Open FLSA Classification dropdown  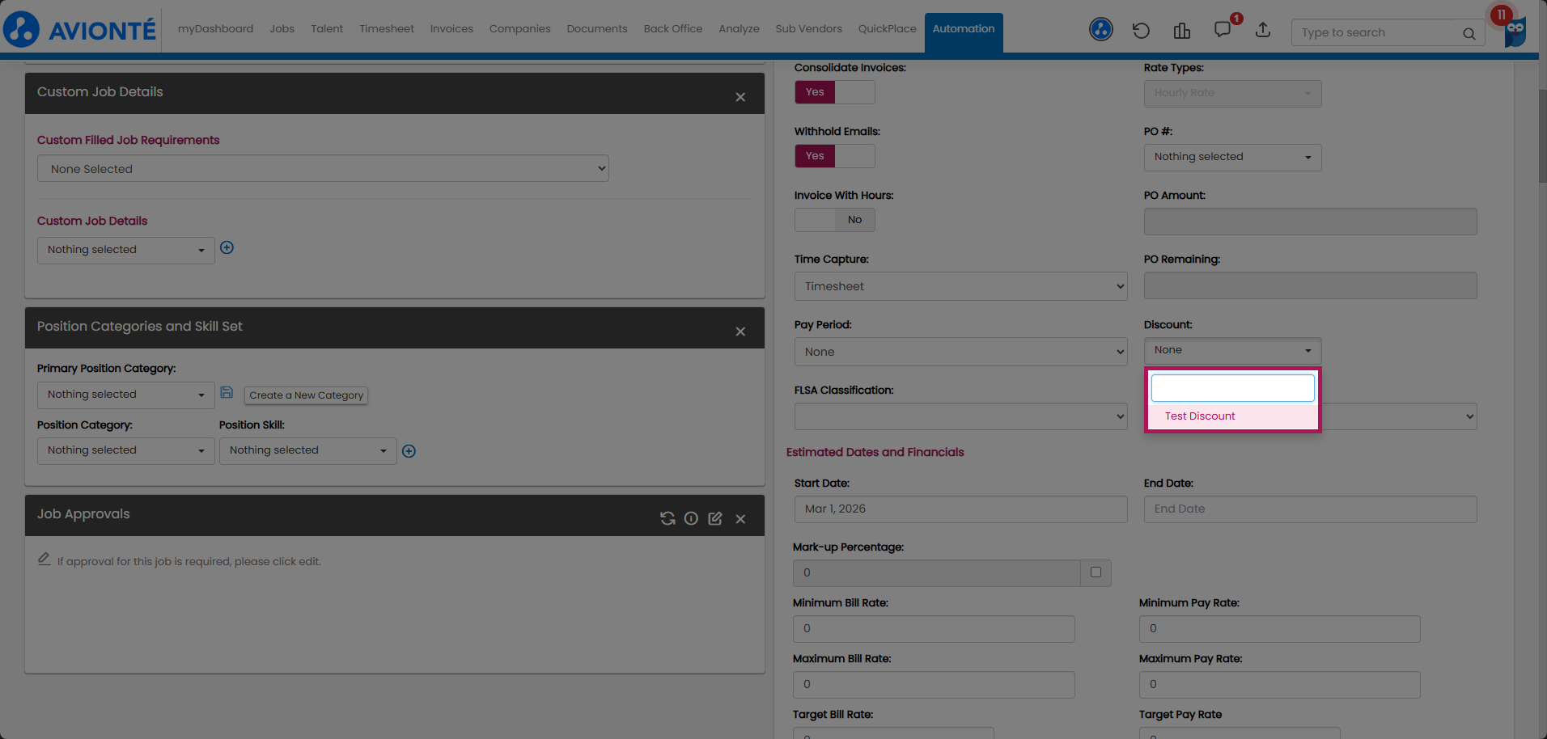click(x=961, y=416)
